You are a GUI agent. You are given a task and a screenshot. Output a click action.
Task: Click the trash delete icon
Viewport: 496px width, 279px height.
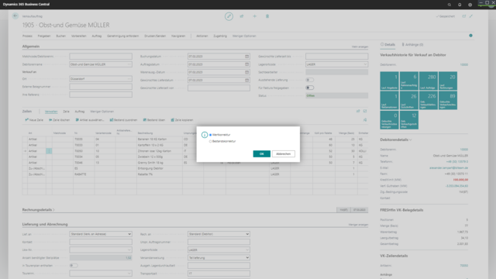267,16
